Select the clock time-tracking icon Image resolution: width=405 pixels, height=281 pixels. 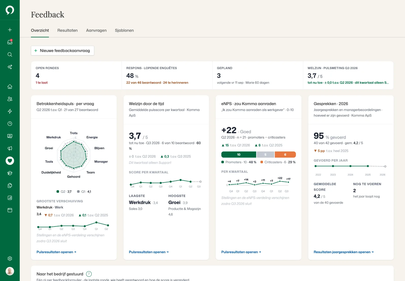tap(10, 124)
